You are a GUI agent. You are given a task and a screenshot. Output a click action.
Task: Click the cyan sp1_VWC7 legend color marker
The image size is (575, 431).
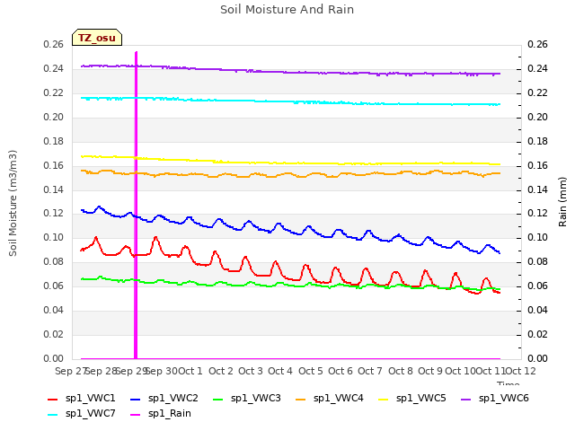click(52, 415)
